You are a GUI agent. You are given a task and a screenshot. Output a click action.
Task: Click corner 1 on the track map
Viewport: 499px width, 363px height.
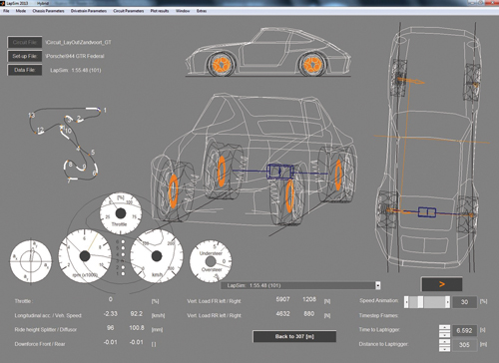click(105, 110)
